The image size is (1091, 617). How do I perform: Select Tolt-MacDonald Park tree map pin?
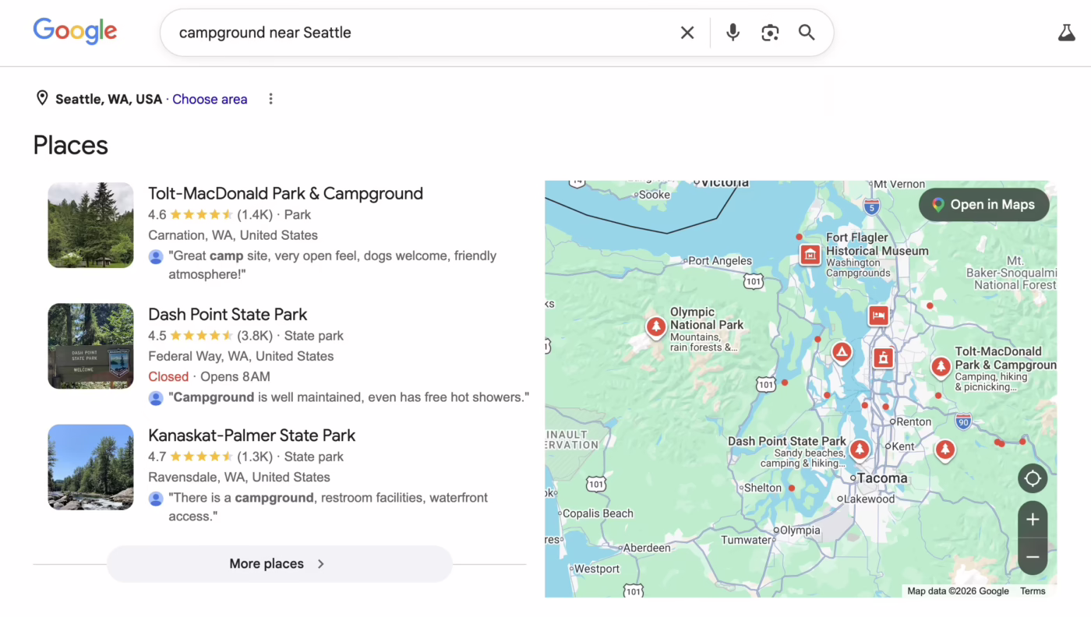pos(941,367)
